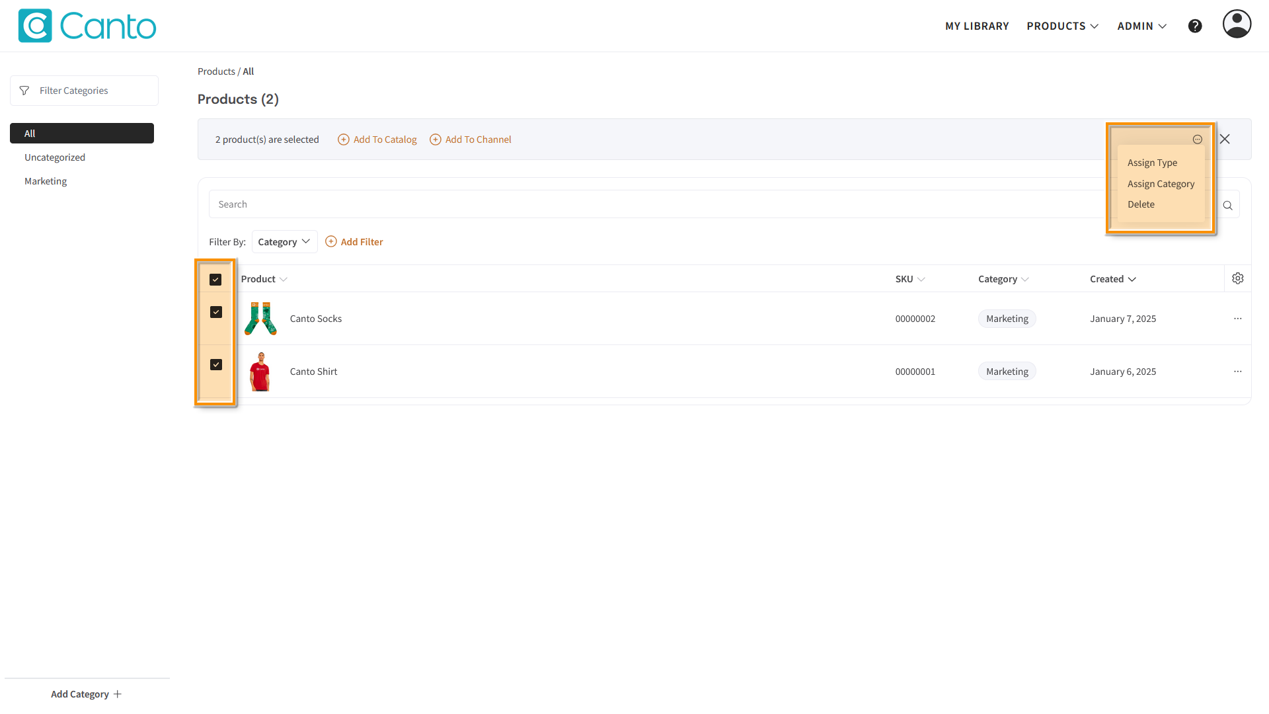Click Add Filter
1269x714 pixels.
pyautogui.click(x=354, y=242)
